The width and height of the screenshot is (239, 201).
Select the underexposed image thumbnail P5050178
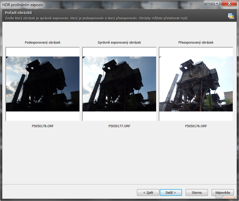43,84
